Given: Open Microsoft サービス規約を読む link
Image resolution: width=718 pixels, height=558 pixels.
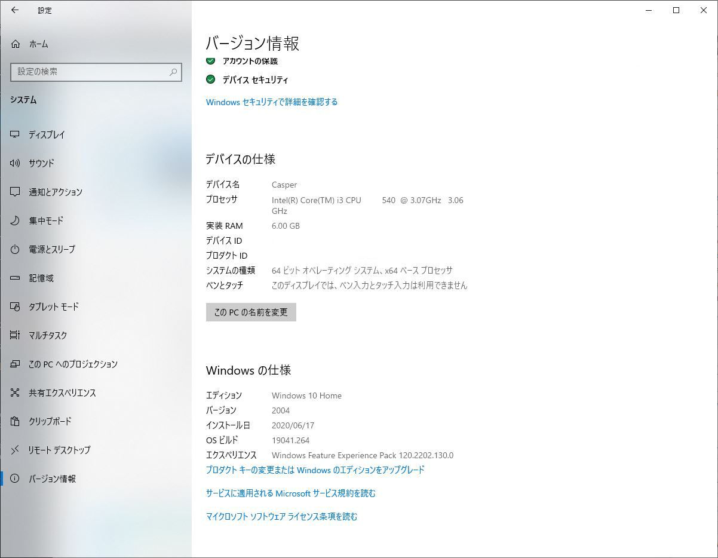Looking at the screenshot, I should coord(291,493).
